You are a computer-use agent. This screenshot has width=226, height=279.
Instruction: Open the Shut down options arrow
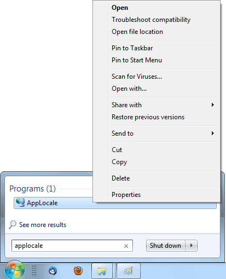coord(192,246)
